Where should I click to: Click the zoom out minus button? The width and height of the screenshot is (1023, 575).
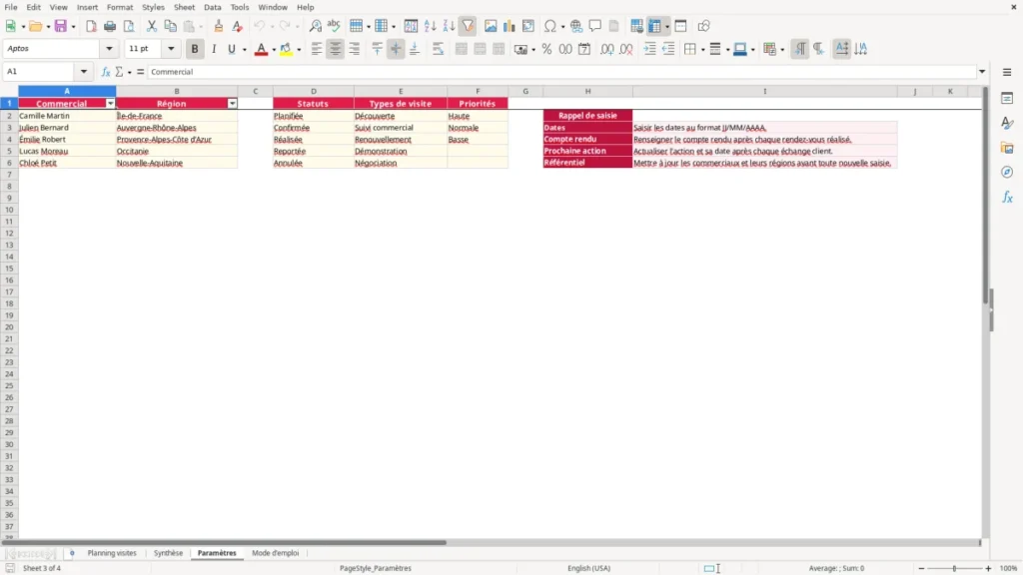921,568
